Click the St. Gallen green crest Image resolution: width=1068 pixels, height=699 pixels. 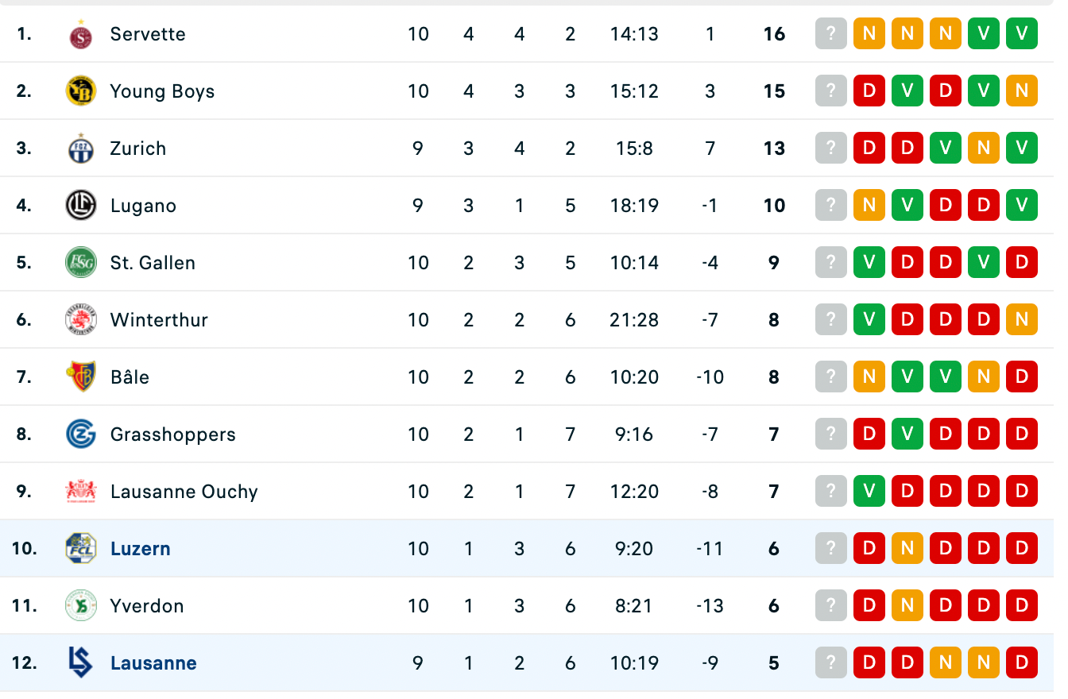[x=80, y=263]
